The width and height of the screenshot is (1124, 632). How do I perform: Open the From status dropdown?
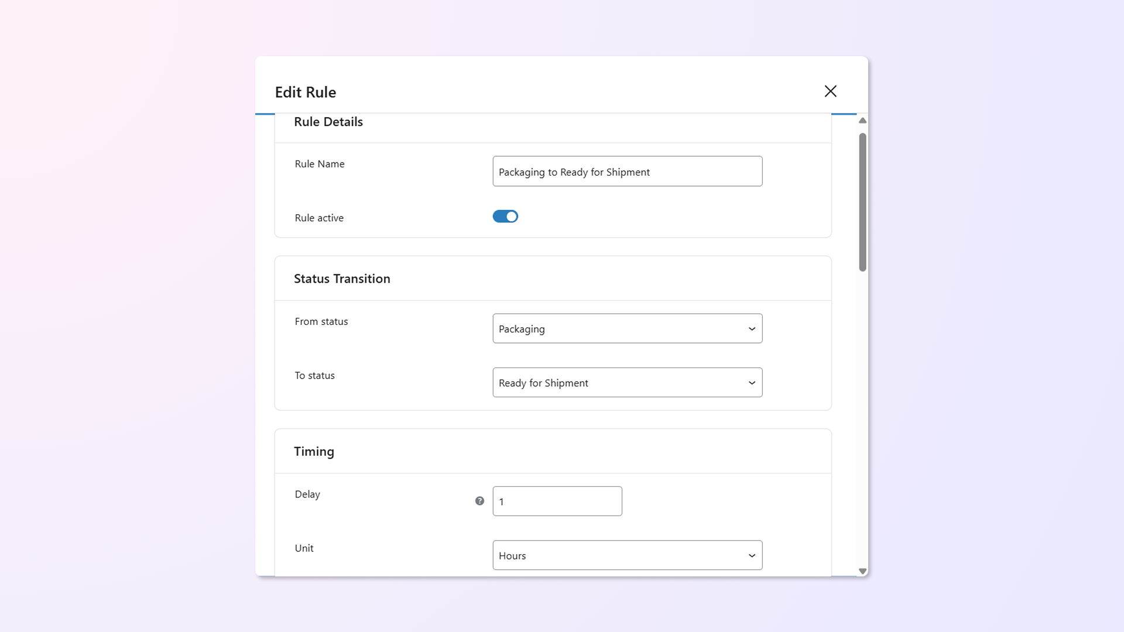point(627,328)
